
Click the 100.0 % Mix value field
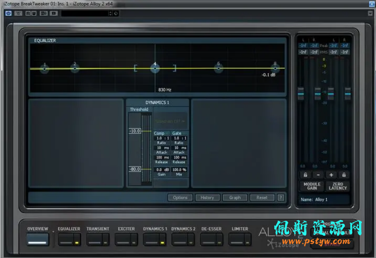180,169
